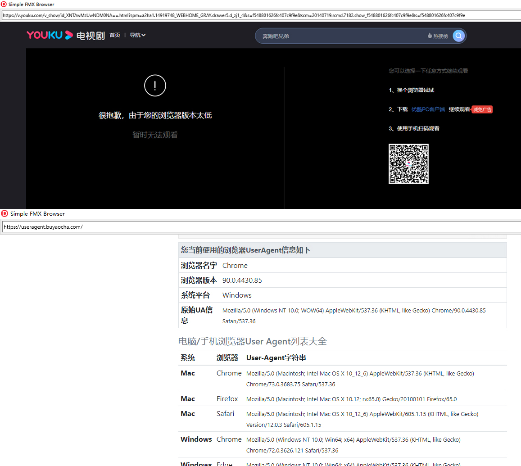Click the 热搜榜 link in search bar
Image resolution: width=521 pixels, height=466 pixels.
[440, 36]
